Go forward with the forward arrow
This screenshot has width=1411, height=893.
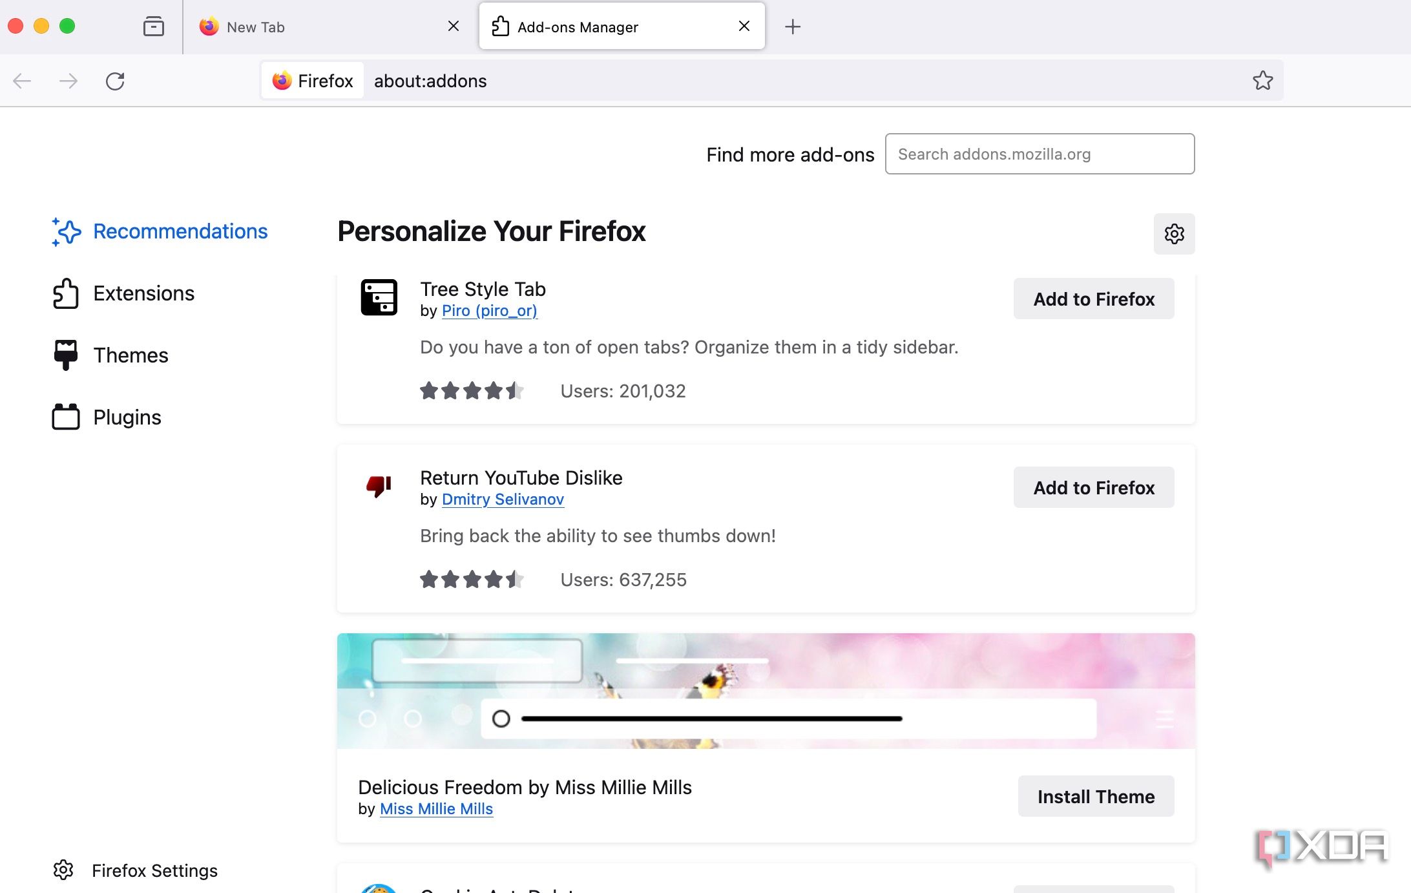(68, 81)
